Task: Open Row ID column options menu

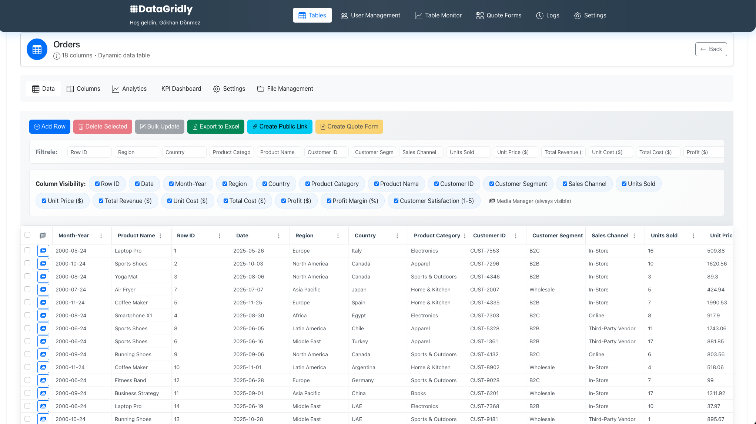Action: pyautogui.click(x=220, y=236)
